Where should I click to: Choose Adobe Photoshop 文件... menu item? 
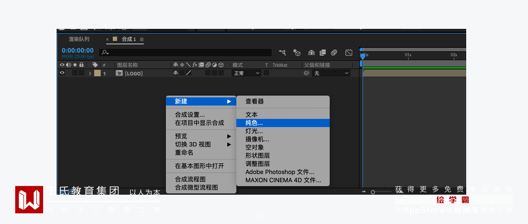(x=283, y=172)
